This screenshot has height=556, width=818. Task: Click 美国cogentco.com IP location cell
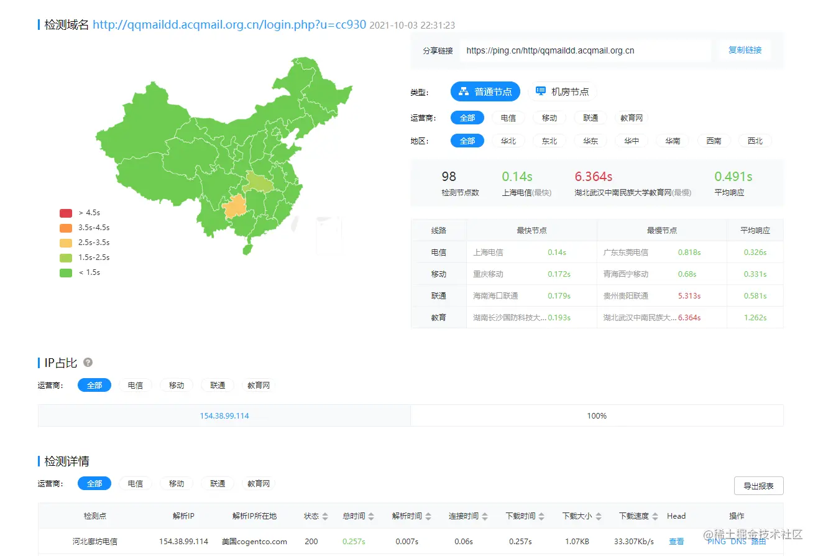coord(254,542)
